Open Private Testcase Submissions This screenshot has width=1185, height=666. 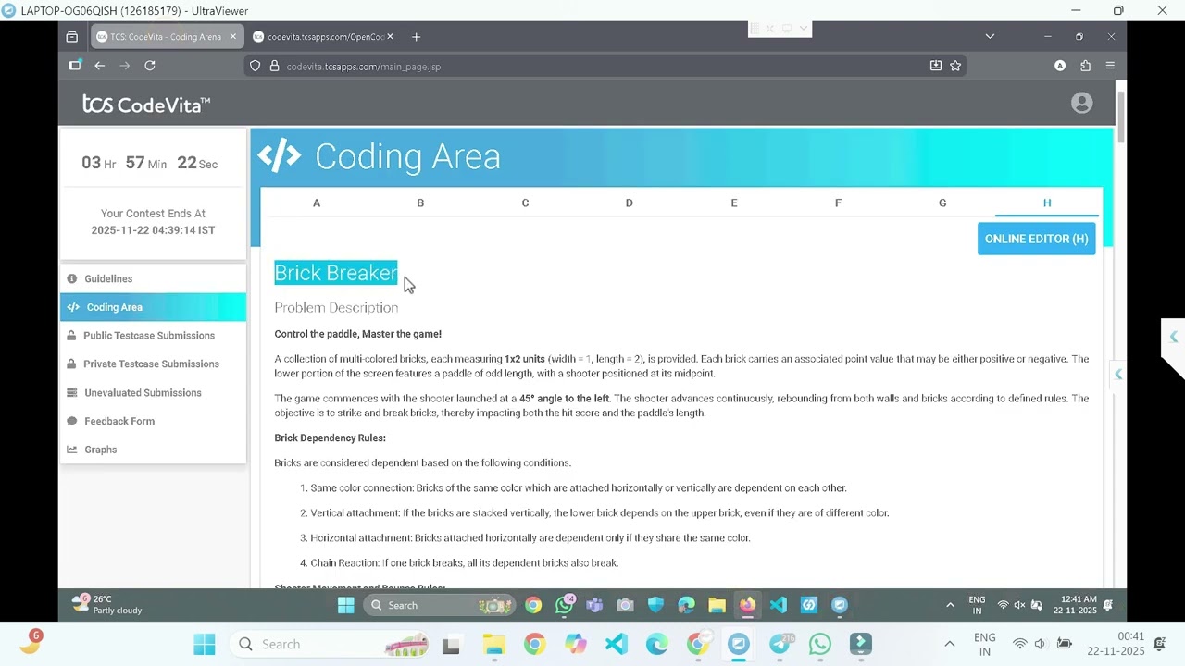point(151,364)
